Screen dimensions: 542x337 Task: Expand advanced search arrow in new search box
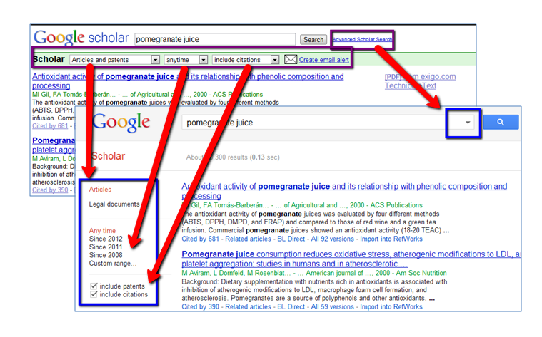click(468, 123)
